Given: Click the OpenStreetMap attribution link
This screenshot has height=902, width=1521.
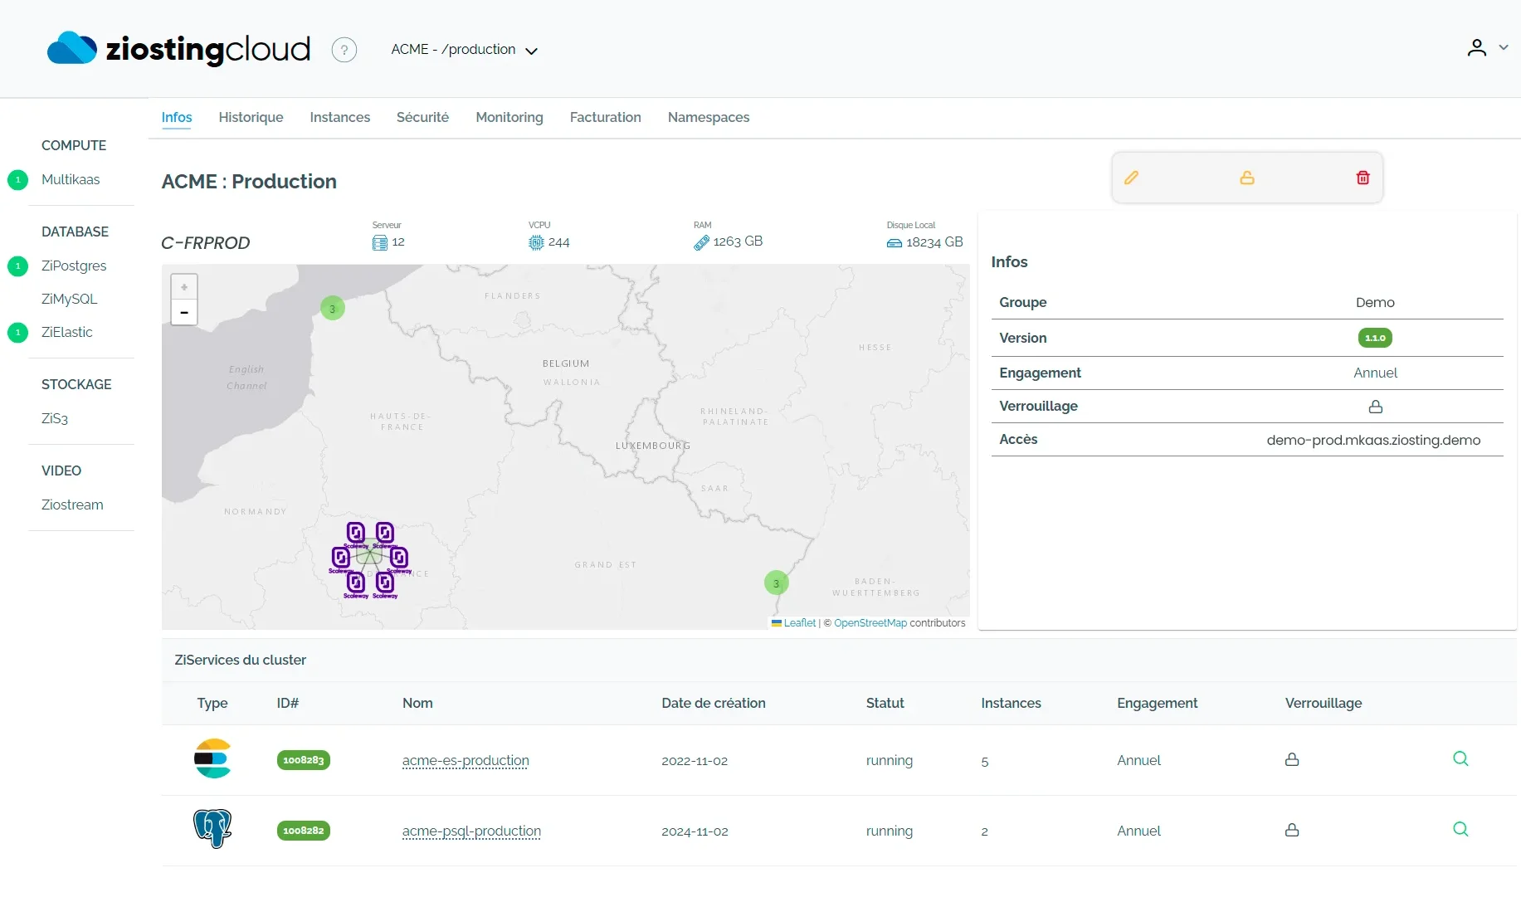Looking at the screenshot, I should (x=870, y=622).
